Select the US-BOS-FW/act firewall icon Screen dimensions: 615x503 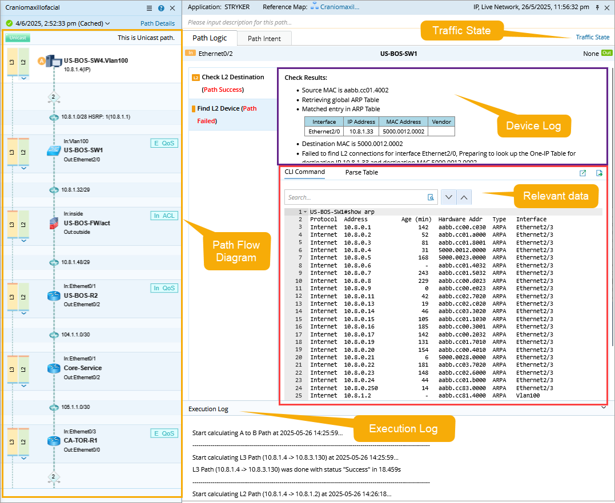54,224
